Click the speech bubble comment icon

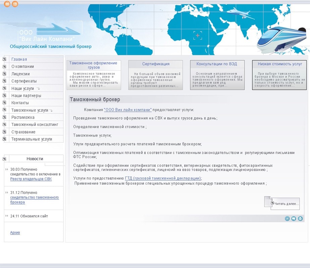click(x=294, y=219)
